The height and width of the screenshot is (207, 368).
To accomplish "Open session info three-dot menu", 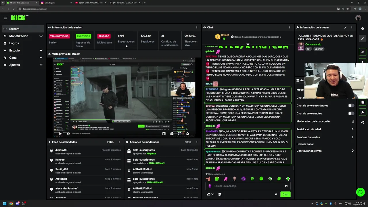I will (197, 28).
